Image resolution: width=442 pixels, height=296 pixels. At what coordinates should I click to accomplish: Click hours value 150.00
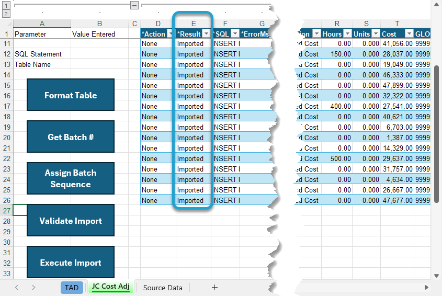click(337, 54)
